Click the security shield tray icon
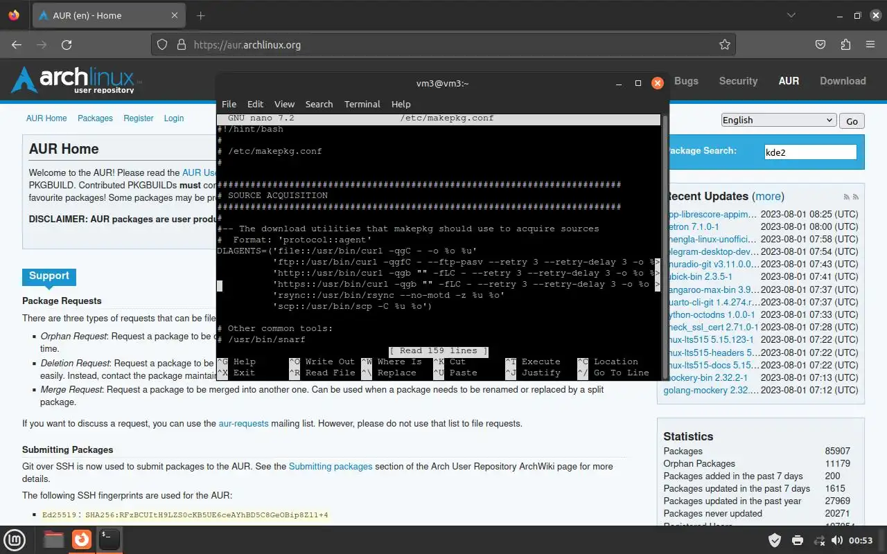Screen dimensions: 887x554 [775, 540]
